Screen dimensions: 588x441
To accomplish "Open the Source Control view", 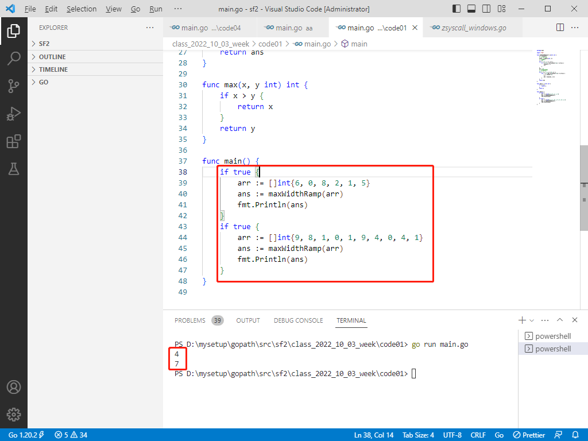I will tap(14, 86).
